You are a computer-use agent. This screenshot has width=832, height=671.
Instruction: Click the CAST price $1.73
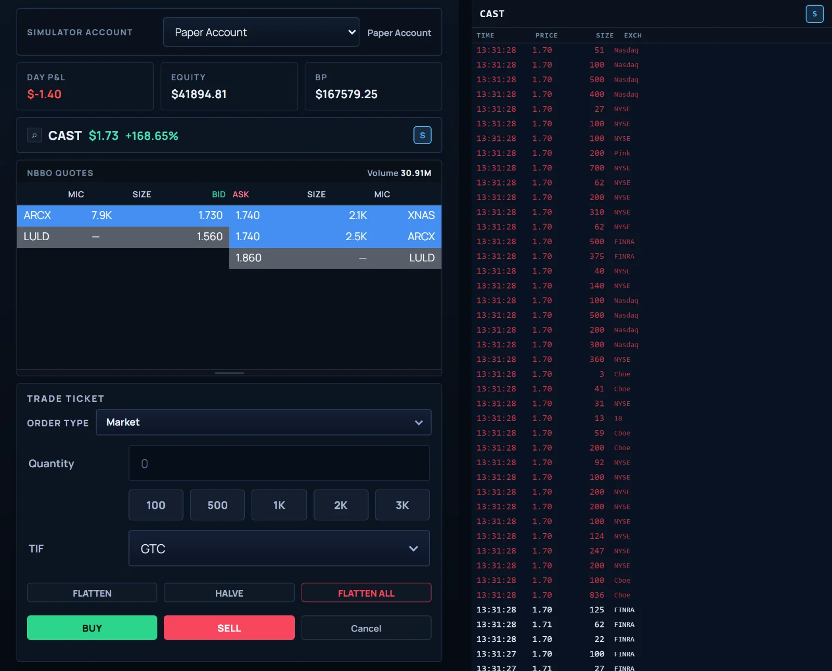pos(103,136)
